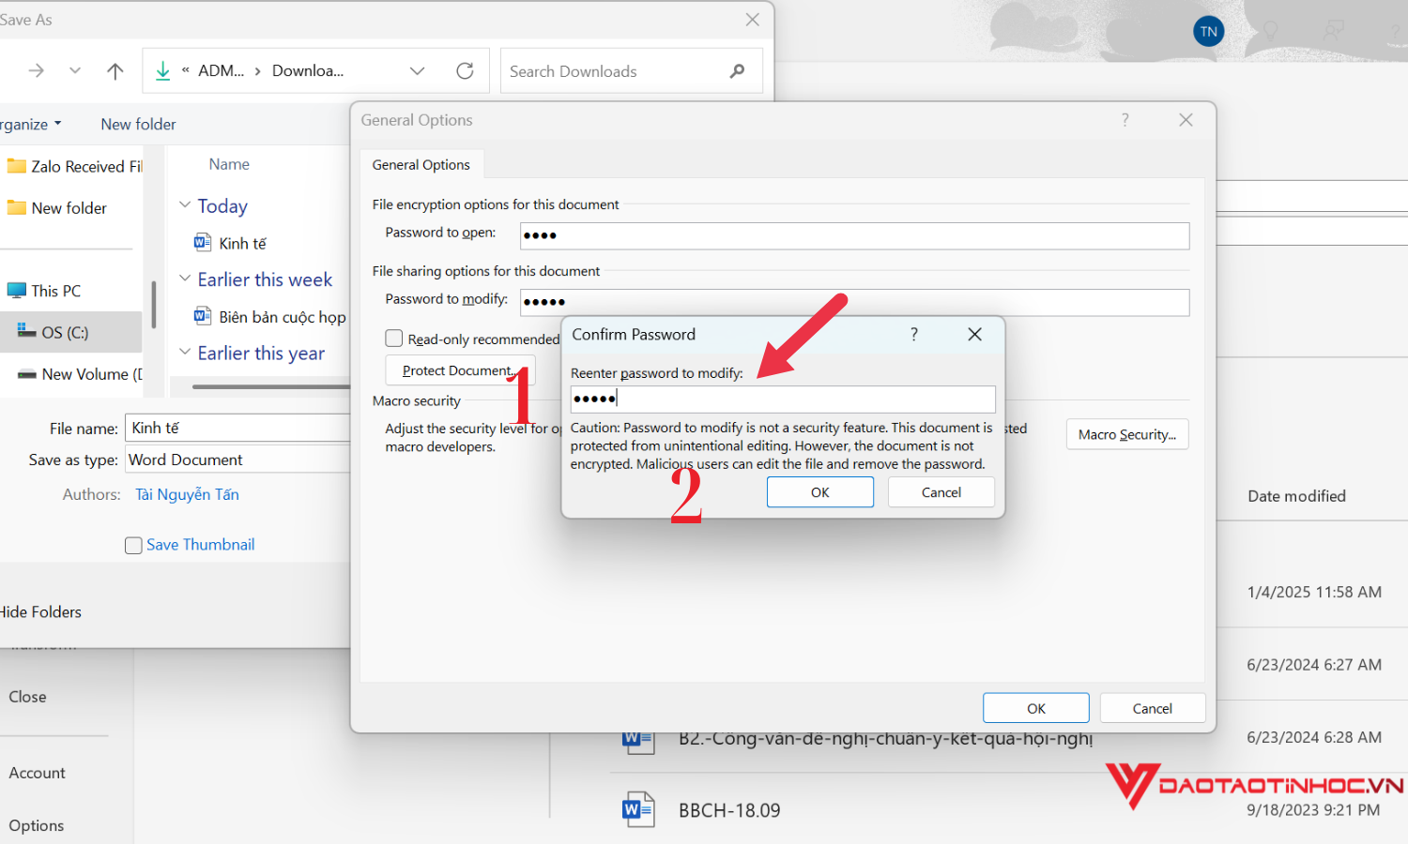The image size is (1408, 844).
Task: Select Biên bản cuộc họp file
Action: point(269,317)
